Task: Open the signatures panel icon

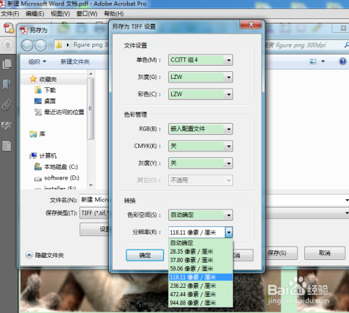Action: pyautogui.click(x=6, y=126)
